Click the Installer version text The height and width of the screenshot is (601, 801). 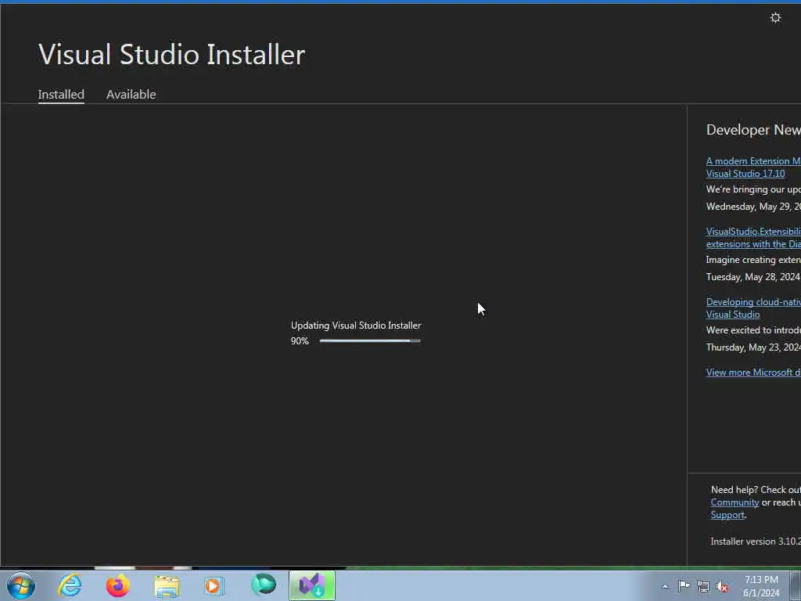756,542
